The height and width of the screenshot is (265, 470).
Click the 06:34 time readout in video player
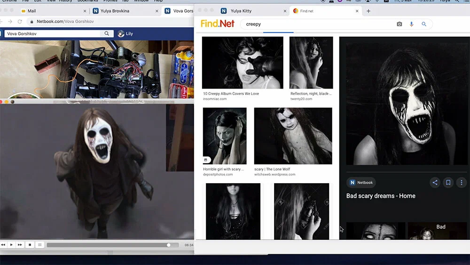[189, 245]
